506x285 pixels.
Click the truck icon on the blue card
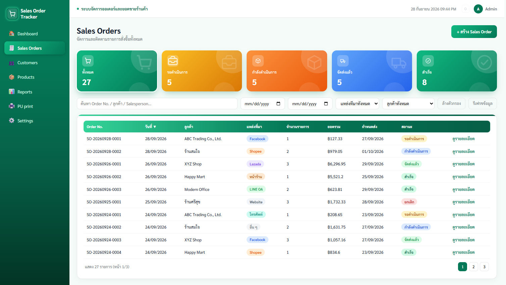[343, 61]
